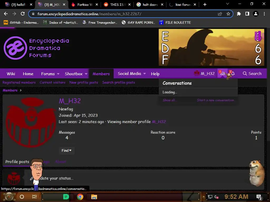Image resolution: width=270 pixels, height=202 pixels.
Task: Close the kiwi forum tab
Action: tap(195, 5)
